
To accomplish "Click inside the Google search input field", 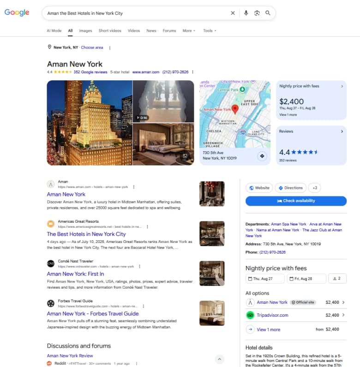I will pos(136,13).
